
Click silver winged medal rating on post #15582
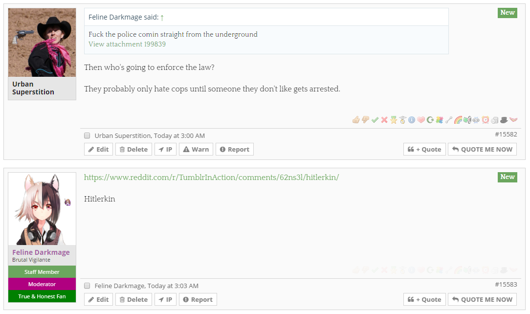tap(402, 120)
